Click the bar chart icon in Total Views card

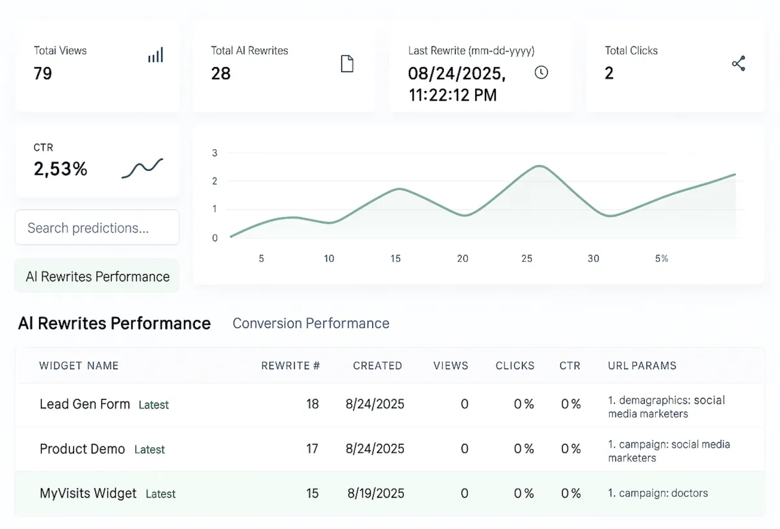pyautogui.click(x=155, y=55)
